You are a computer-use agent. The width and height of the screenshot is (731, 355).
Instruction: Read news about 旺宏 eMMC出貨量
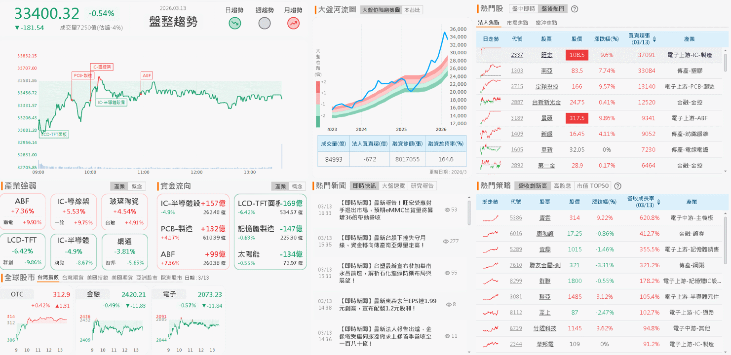(x=386, y=210)
